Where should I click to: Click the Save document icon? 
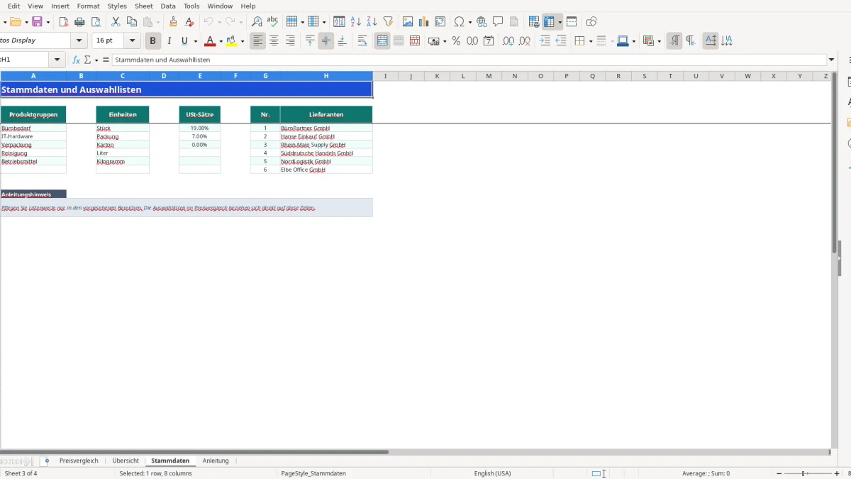click(x=37, y=22)
